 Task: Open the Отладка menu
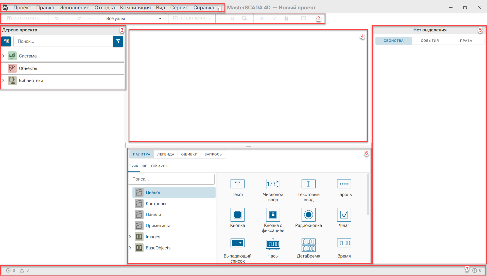coord(105,8)
